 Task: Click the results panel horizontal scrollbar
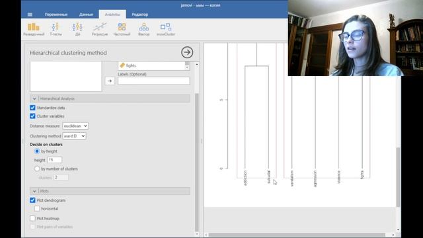coord(297,235)
